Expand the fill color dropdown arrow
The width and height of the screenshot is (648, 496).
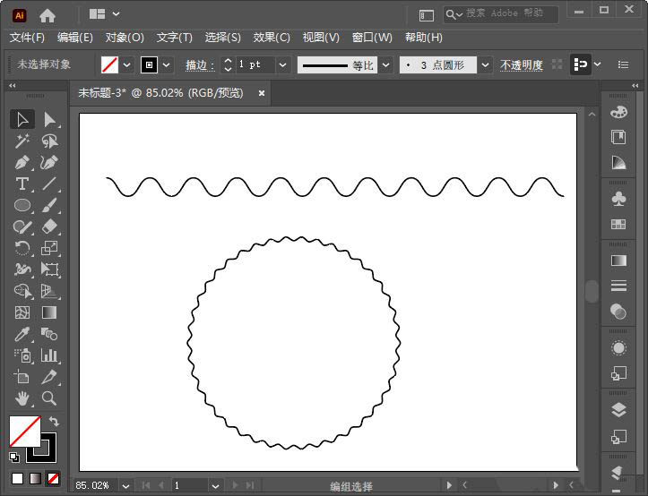pyautogui.click(x=127, y=65)
